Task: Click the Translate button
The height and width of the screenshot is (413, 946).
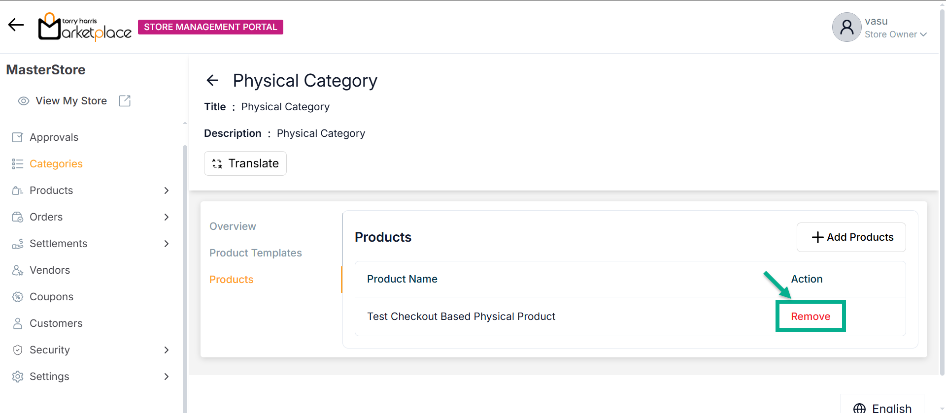Action: coord(245,163)
